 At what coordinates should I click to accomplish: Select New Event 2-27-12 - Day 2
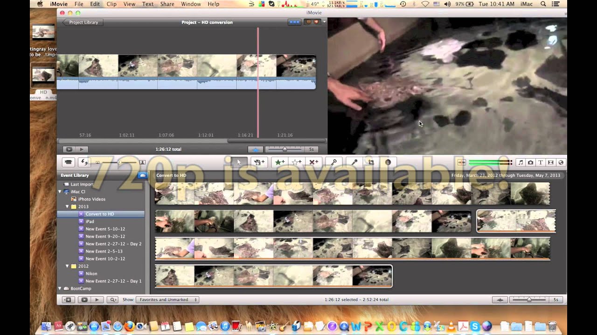(113, 244)
